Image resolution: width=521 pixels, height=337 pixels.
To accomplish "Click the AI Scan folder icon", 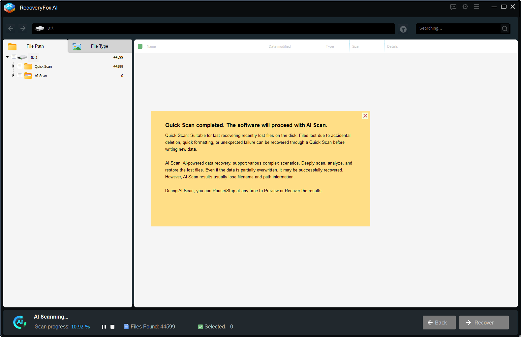I will 28,76.
